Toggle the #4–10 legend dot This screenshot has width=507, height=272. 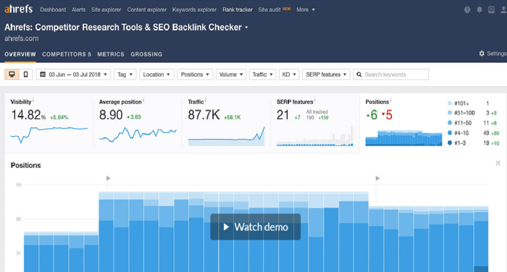[x=450, y=133]
